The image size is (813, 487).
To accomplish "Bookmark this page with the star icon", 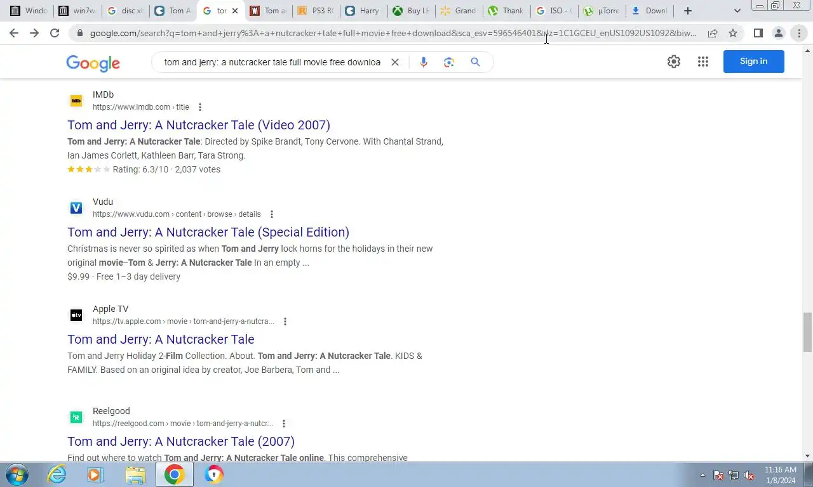I will (733, 33).
